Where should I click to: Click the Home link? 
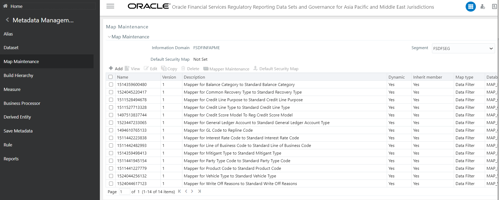click(x=16, y=6)
